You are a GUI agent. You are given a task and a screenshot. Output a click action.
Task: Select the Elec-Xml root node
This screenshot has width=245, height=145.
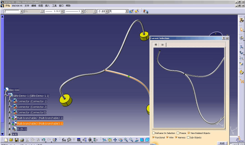(x=14, y=90)
